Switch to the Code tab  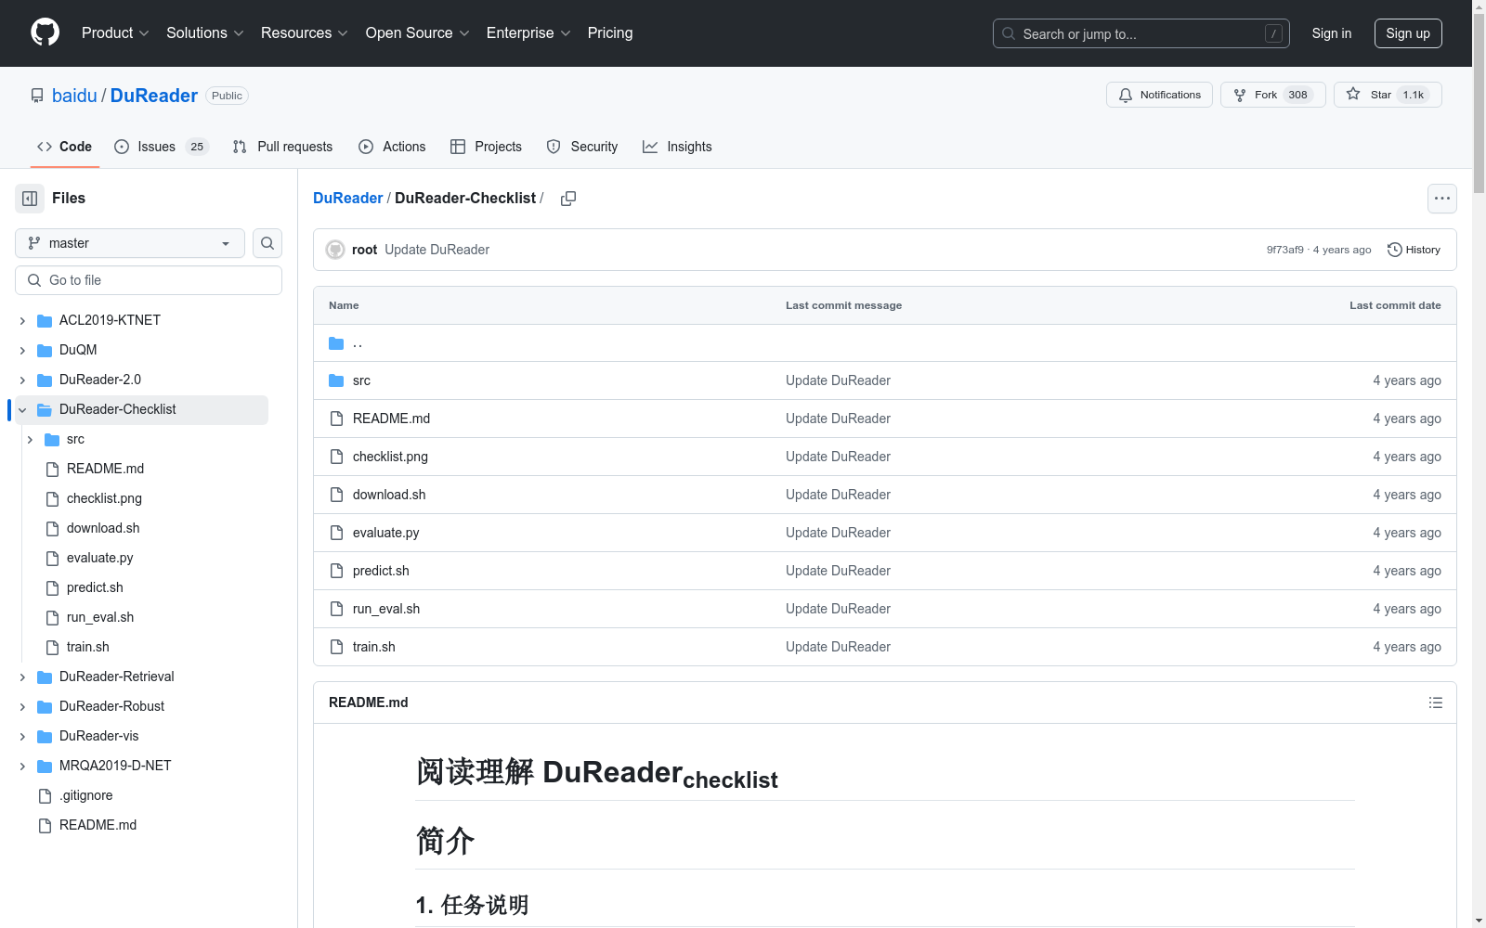[65, 147]
